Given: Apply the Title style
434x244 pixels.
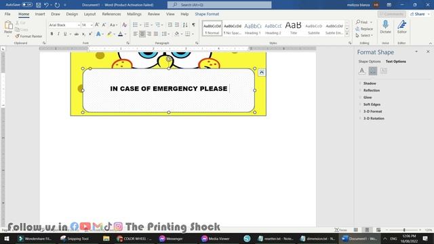Looking at the screenshot, I should [294, 28].
